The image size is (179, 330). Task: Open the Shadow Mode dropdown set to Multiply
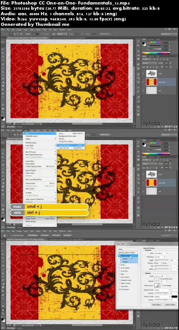pyautogui.click(x=163, y=297)
